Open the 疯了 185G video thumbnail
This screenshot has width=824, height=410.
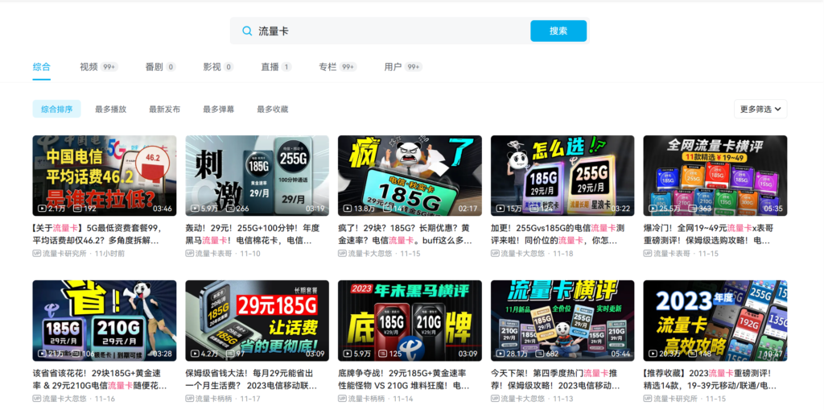[410, 176]
